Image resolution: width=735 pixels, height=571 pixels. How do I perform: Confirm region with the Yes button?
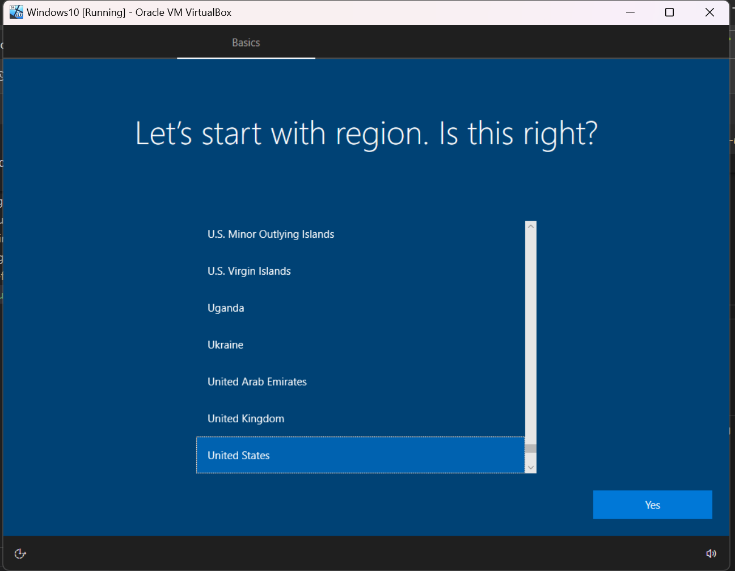pyautogui.click(x=652, y=505)
